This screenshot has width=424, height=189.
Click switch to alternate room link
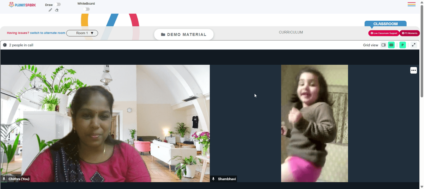point(47,33)
